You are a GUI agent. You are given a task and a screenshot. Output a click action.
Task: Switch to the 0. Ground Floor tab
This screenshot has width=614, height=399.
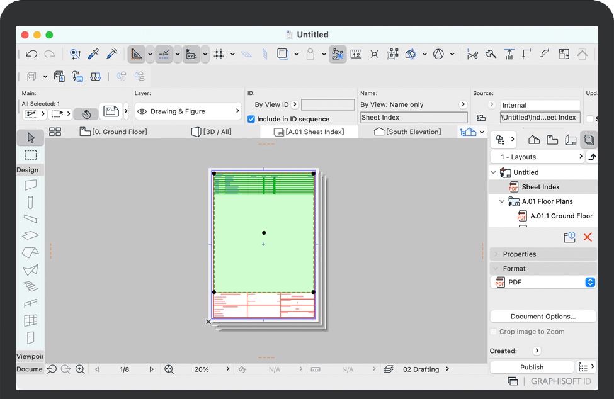pos(113,132)
